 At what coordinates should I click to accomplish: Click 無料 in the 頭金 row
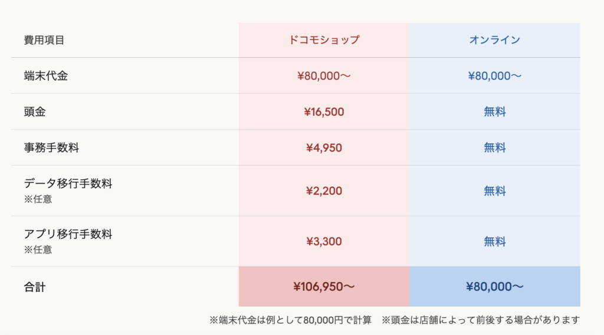(x=494, y=111)
